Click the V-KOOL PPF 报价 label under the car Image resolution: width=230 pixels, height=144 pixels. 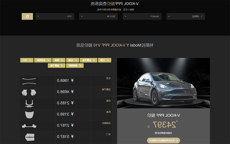click(x=163, y=115)
